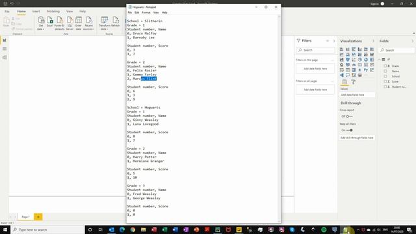Viewport: 416px width, 234px height.
Task: Switch to Data view in left sidebar
Action: [5, 49]
